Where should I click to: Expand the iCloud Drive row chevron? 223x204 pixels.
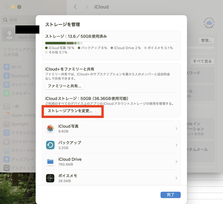[176, 162]
